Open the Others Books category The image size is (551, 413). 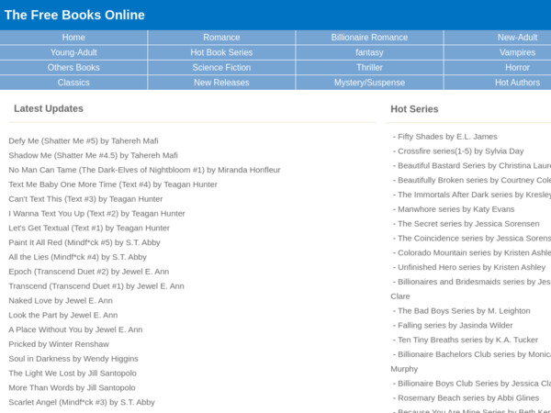point(73,67)
